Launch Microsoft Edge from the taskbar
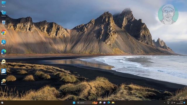The image size is (187, 105). pos(109,103)
